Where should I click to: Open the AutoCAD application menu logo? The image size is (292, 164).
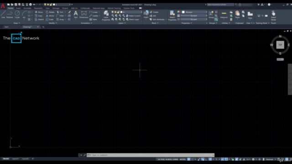click(x=3, y=6)
